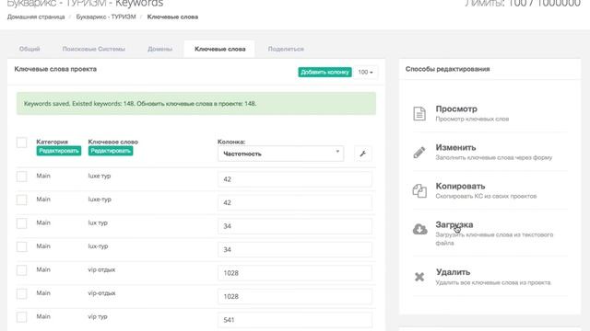Click Редактировать under Категория
The image size is (590, 331).
[x=59, y=151]
